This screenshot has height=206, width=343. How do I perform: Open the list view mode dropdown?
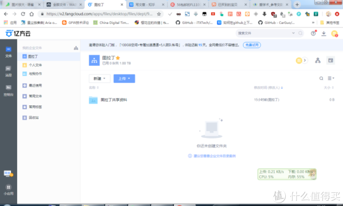331,78
